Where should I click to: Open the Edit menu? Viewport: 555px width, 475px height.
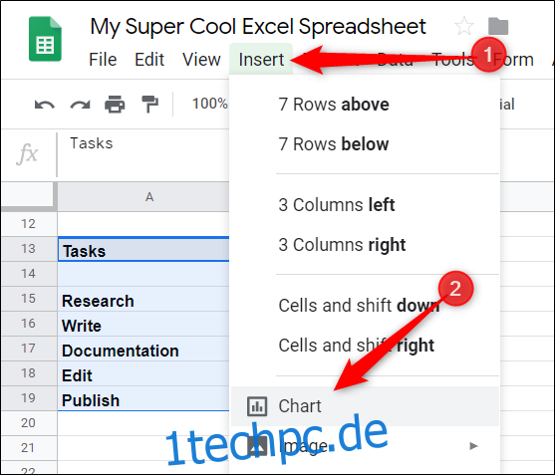(x=149, y=59)
